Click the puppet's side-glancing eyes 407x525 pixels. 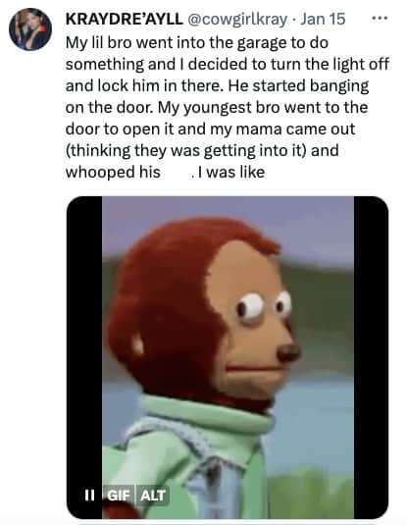(264, 306)
